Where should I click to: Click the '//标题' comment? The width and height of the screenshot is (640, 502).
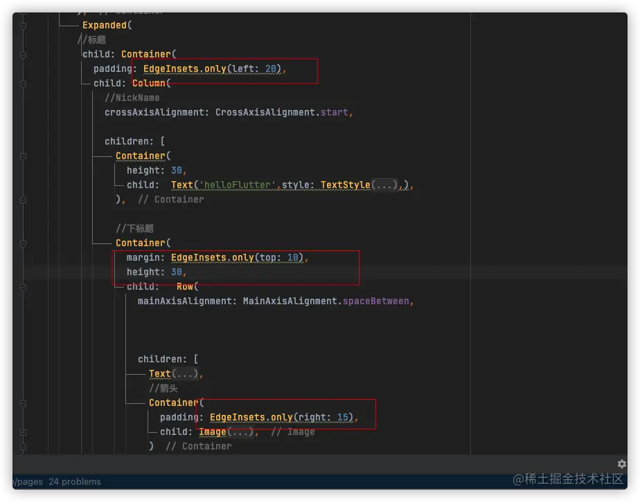(92, 40)
